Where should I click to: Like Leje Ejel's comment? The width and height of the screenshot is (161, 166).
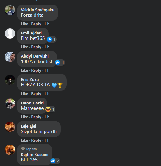(x=25, y=140)
